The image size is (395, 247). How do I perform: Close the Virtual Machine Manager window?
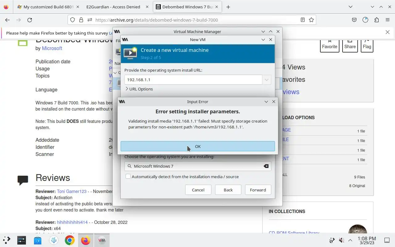tap(278, 31)
